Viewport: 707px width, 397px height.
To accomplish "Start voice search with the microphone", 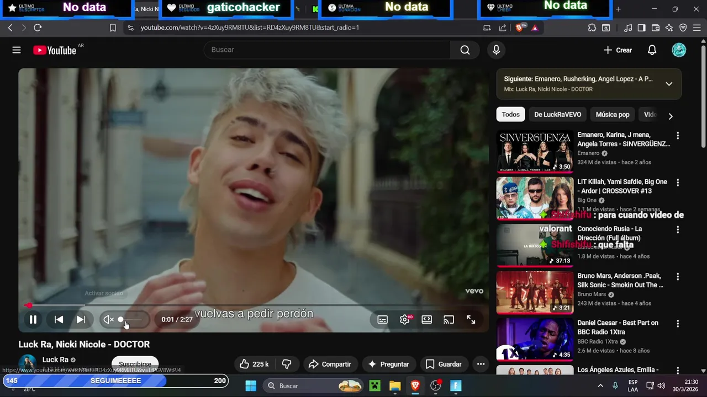I will tap(496, 50).
